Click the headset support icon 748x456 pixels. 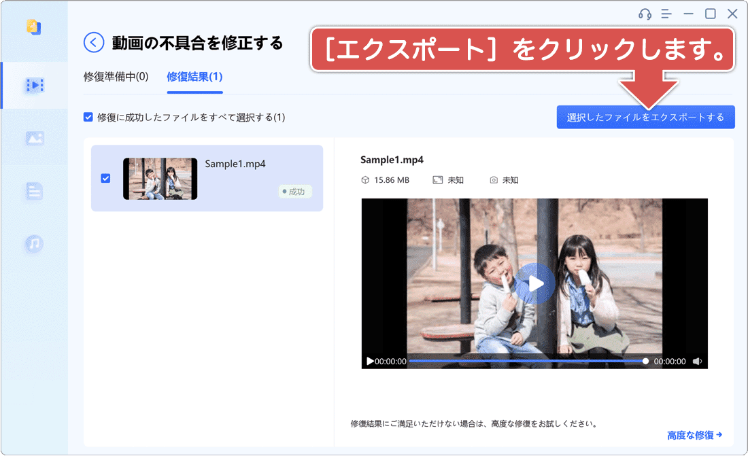644,14
